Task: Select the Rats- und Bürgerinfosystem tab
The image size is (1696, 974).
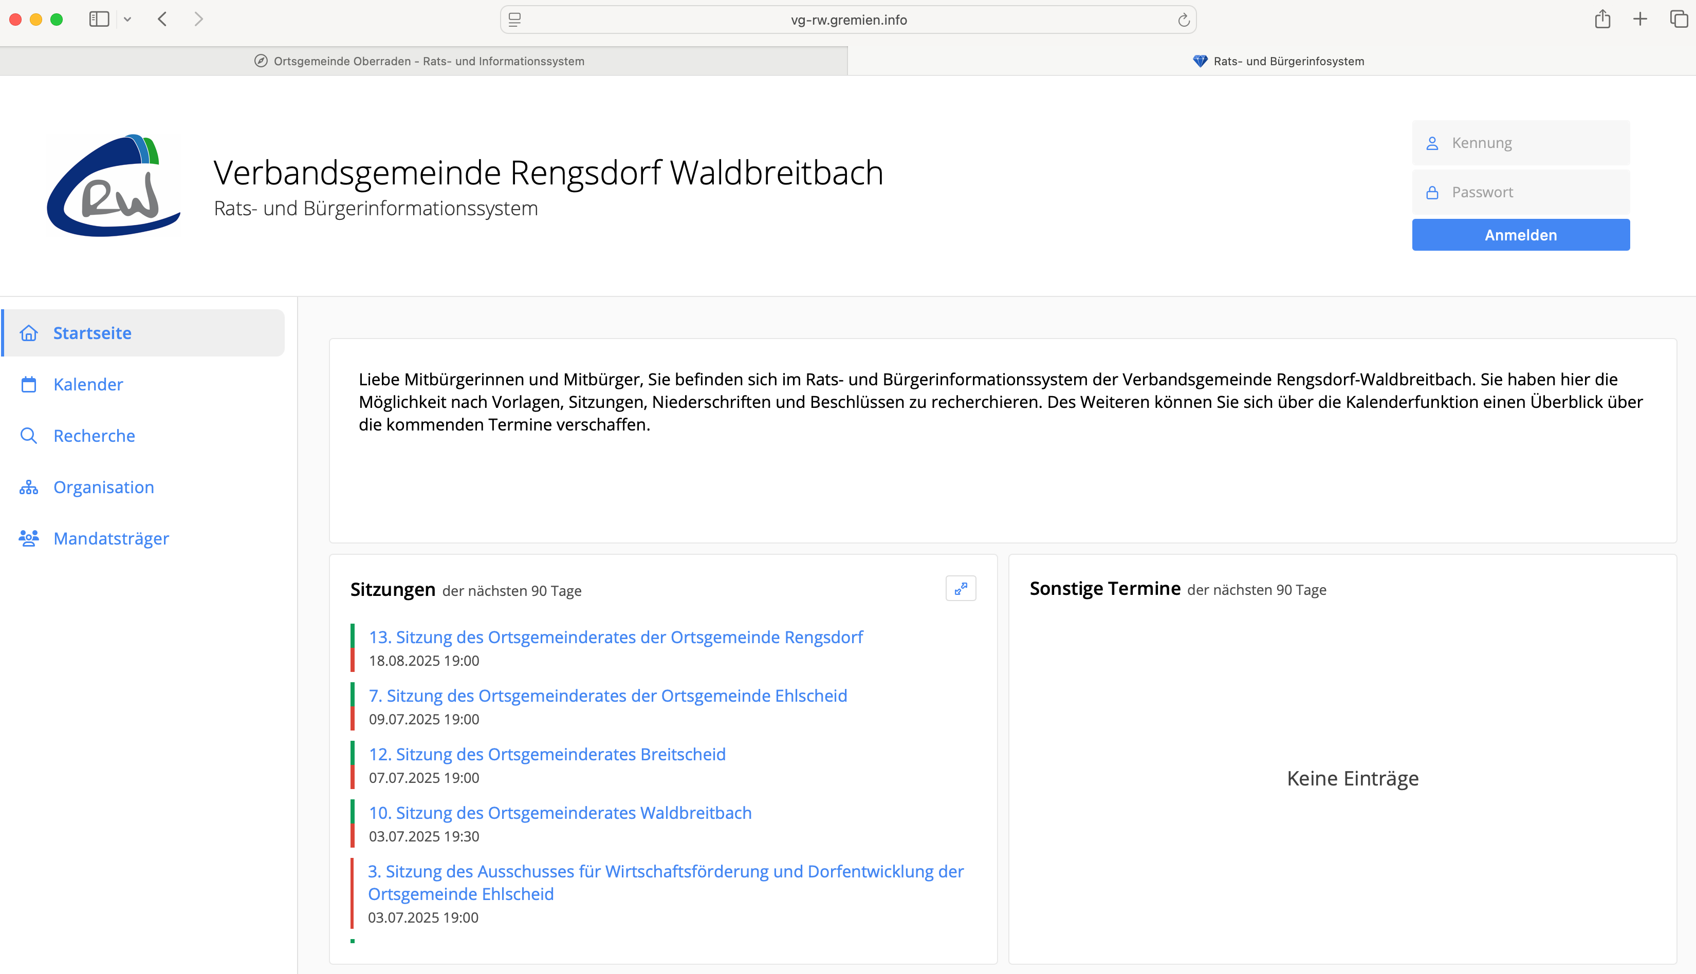Action: click(1278, 61)
